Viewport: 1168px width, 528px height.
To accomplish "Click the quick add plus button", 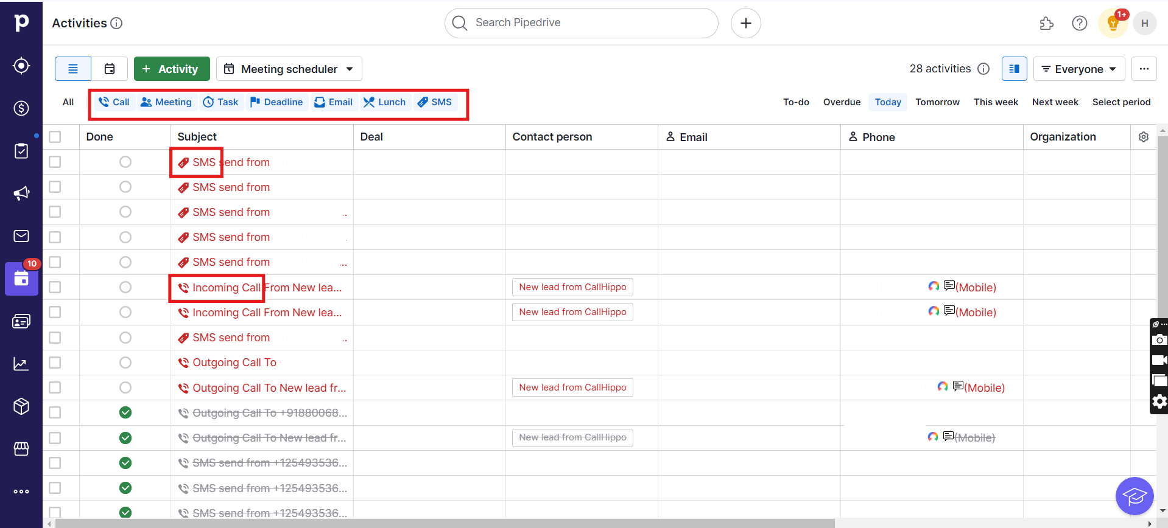I will (x=746, y=23).
